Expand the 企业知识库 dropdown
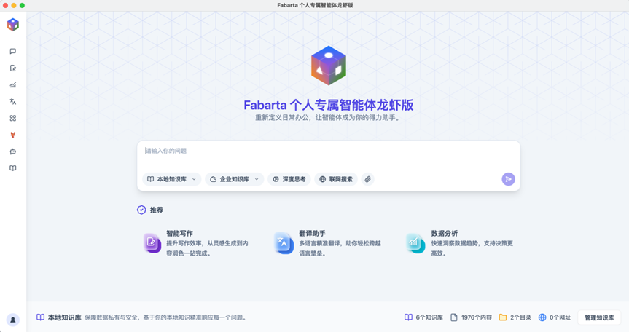This screenshot has height=332, width=629. point(235,179)
